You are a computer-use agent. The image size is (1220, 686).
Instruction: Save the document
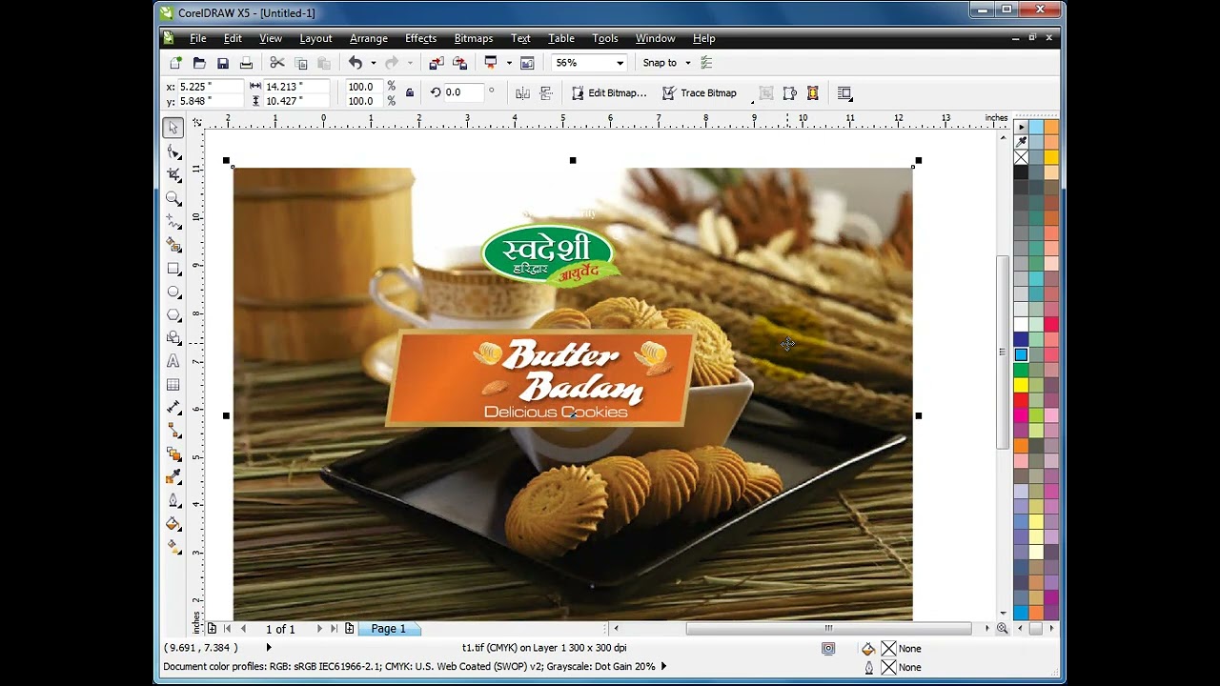point(223,63)
